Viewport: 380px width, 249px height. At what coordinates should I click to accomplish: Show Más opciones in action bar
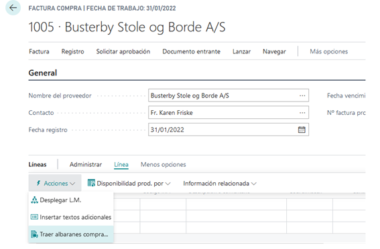point(329,51)
